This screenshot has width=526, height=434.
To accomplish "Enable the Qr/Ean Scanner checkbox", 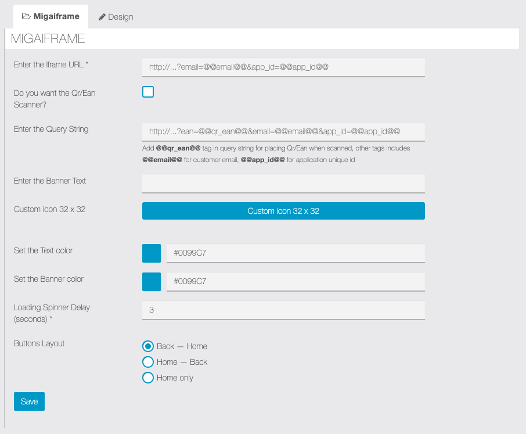I will (148, 92).
